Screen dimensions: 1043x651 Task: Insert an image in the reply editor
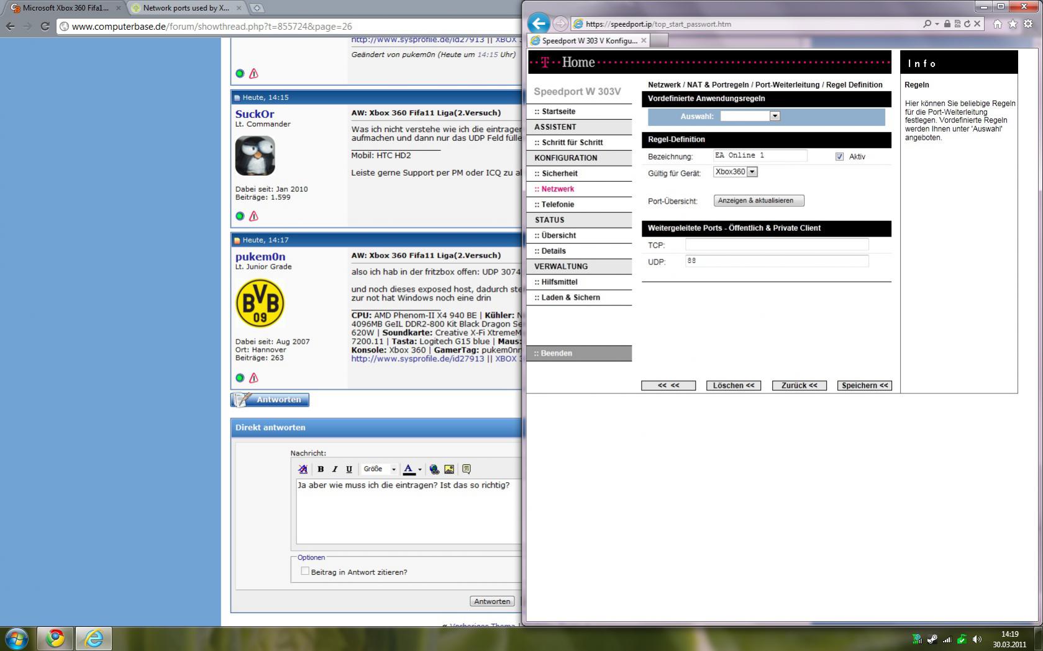pos(449,469)
